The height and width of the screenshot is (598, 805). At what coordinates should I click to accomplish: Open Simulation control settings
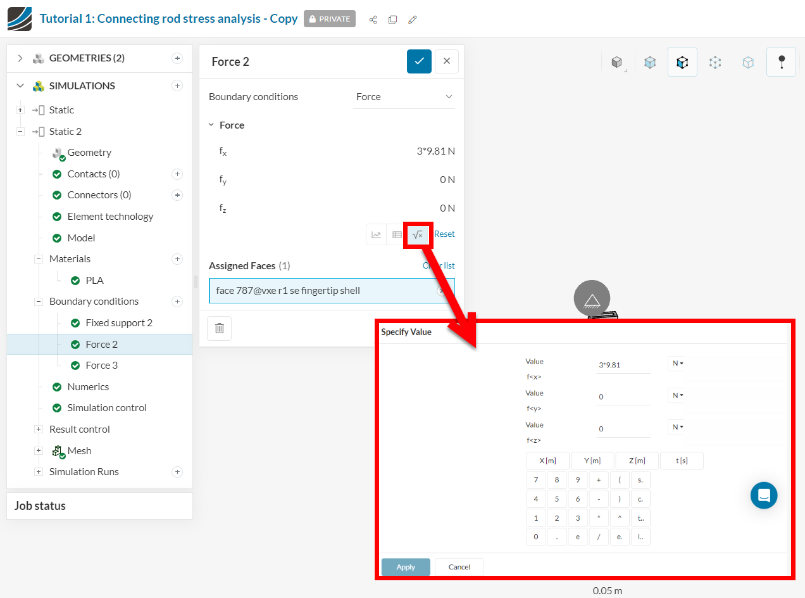(107, 408)
